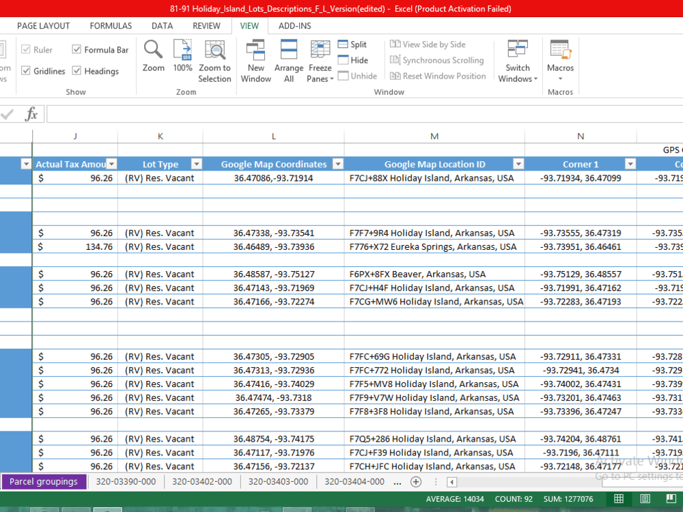Click AVERAGE: 14034 in status bar
This screenshot has height=512, width=683.
tap(455, 499)
